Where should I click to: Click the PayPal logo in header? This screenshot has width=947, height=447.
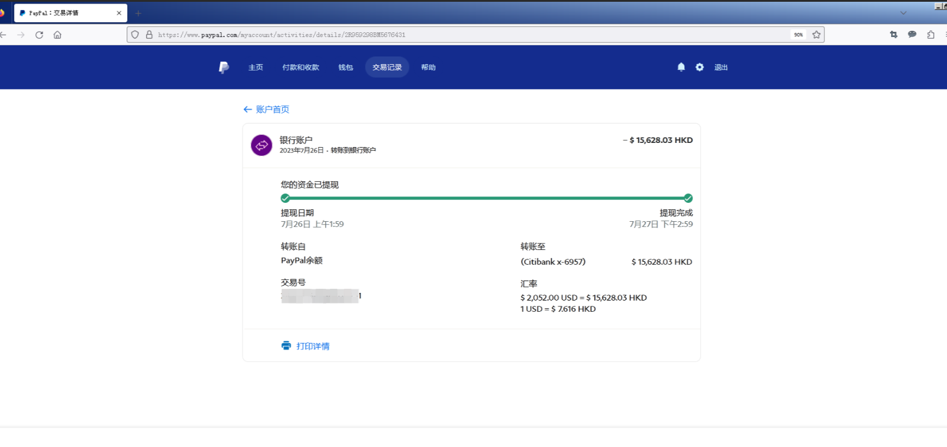click(224, 68)
